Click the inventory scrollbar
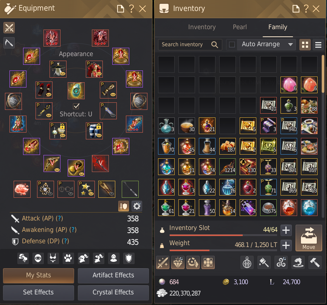Viewport: 327px width, 305px height. click(323, 74)
